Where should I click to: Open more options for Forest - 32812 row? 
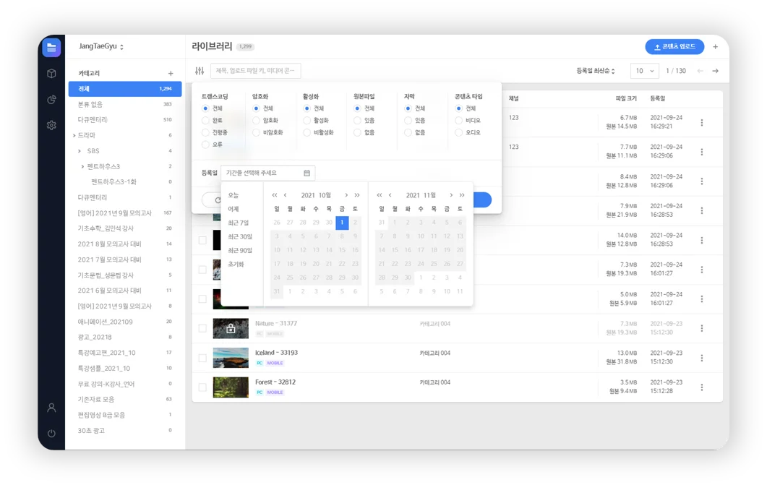[x=702, y=387]
